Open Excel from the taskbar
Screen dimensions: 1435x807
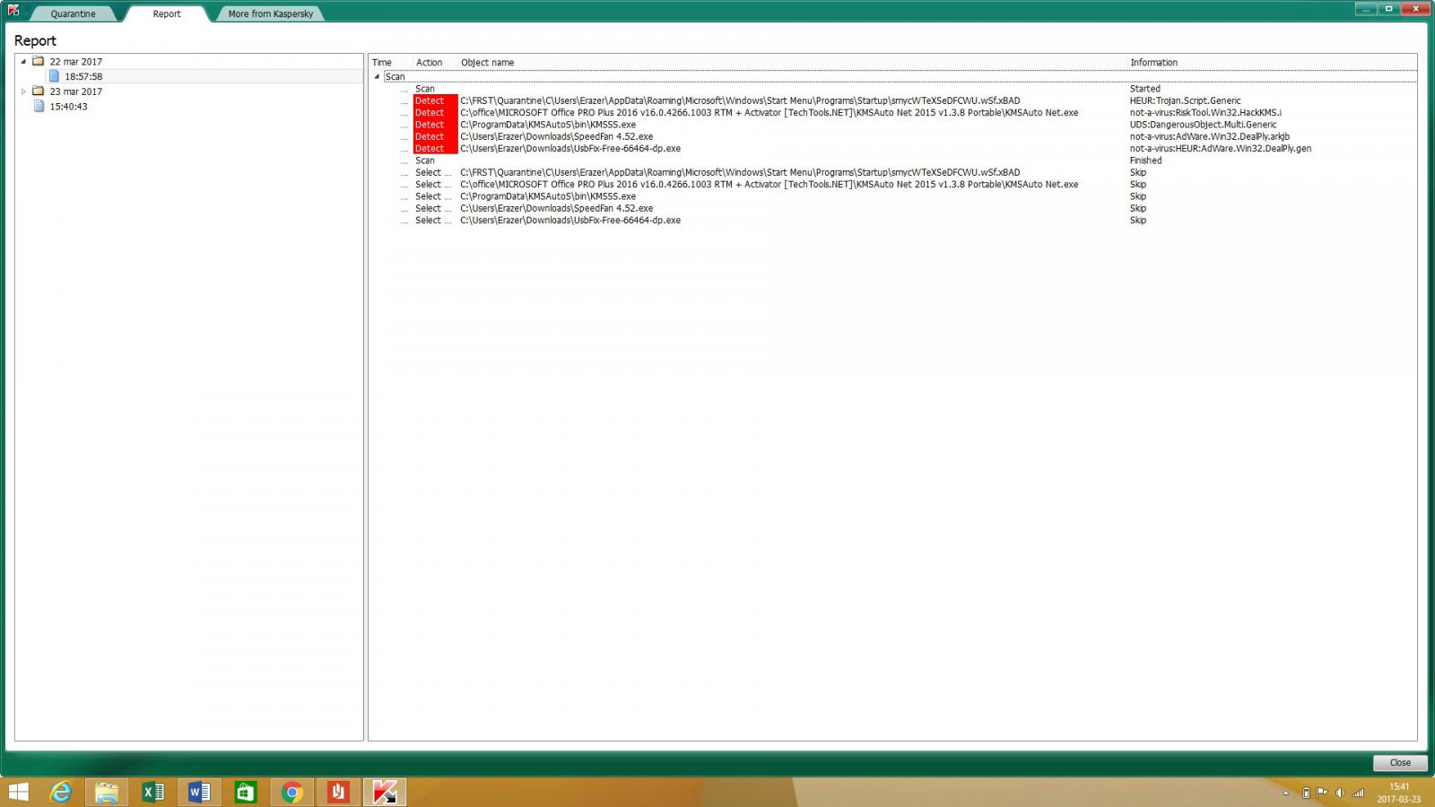tap(153, 792)
